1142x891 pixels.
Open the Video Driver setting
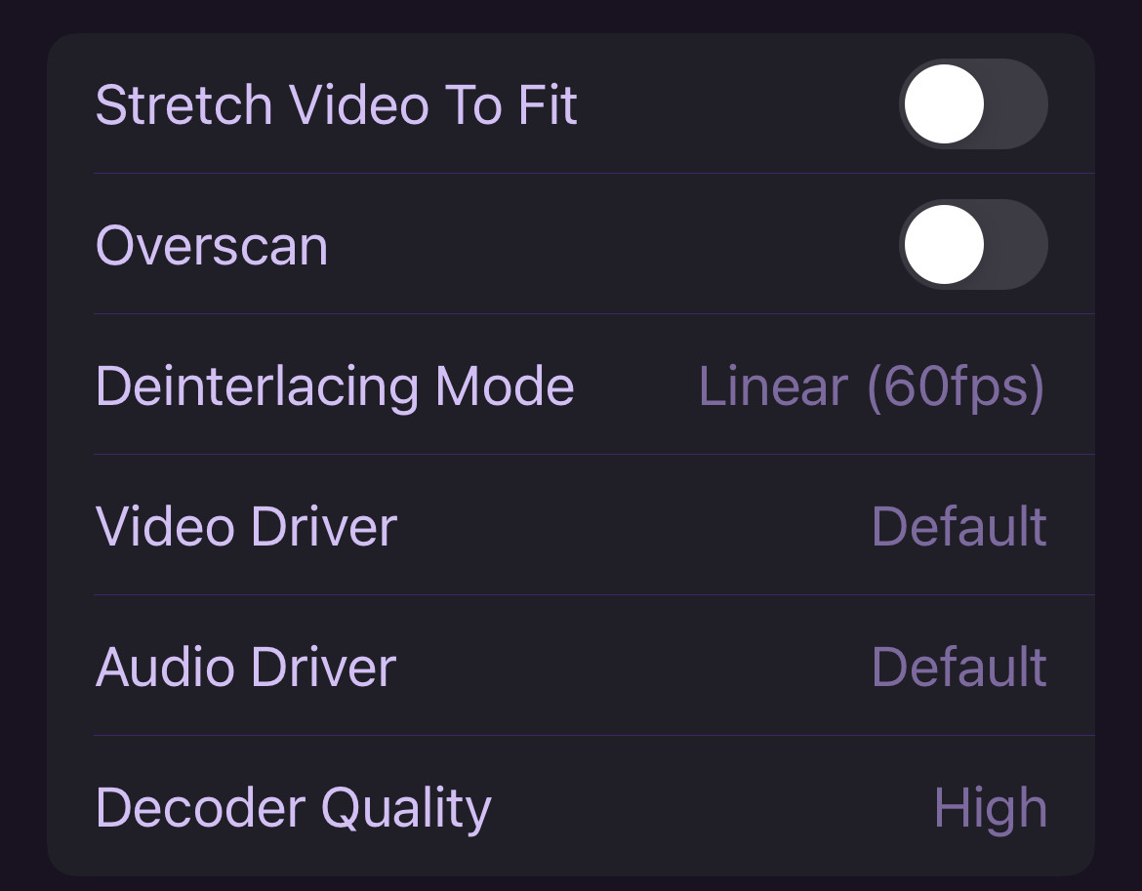click(x=570, y=527)
